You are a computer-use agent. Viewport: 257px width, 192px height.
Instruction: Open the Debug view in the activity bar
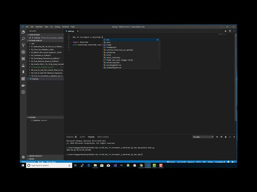tap(23, 52)
